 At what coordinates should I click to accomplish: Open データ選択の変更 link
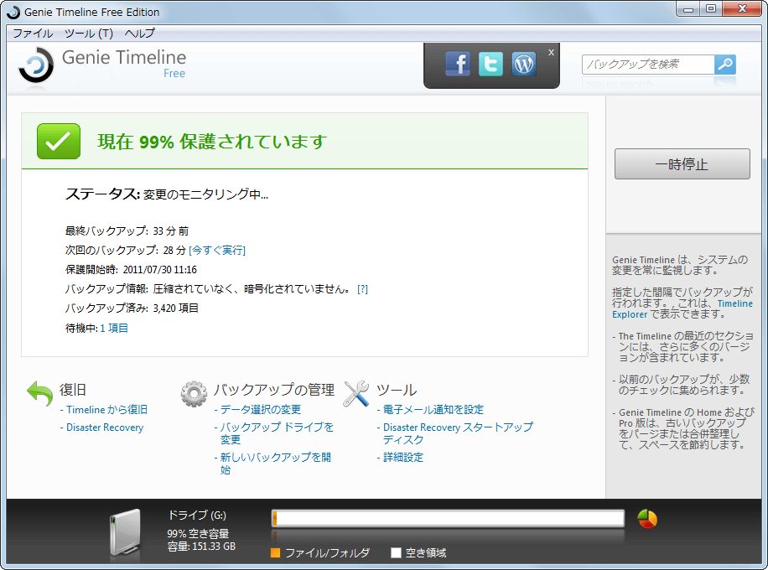coord(261,410)
